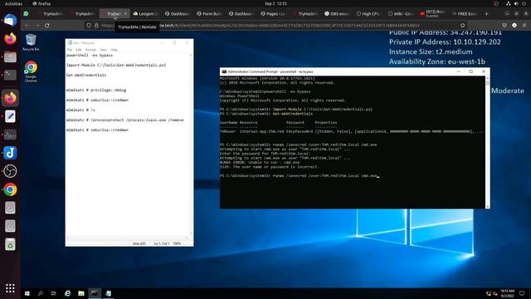This screenshot has width=531, height=299.
Task: Open File Explorer from the Windows taskbar
Action: tap(81, 293)
